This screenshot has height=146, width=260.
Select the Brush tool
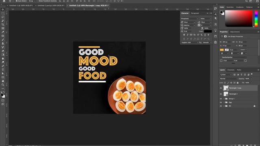(3, 40)
